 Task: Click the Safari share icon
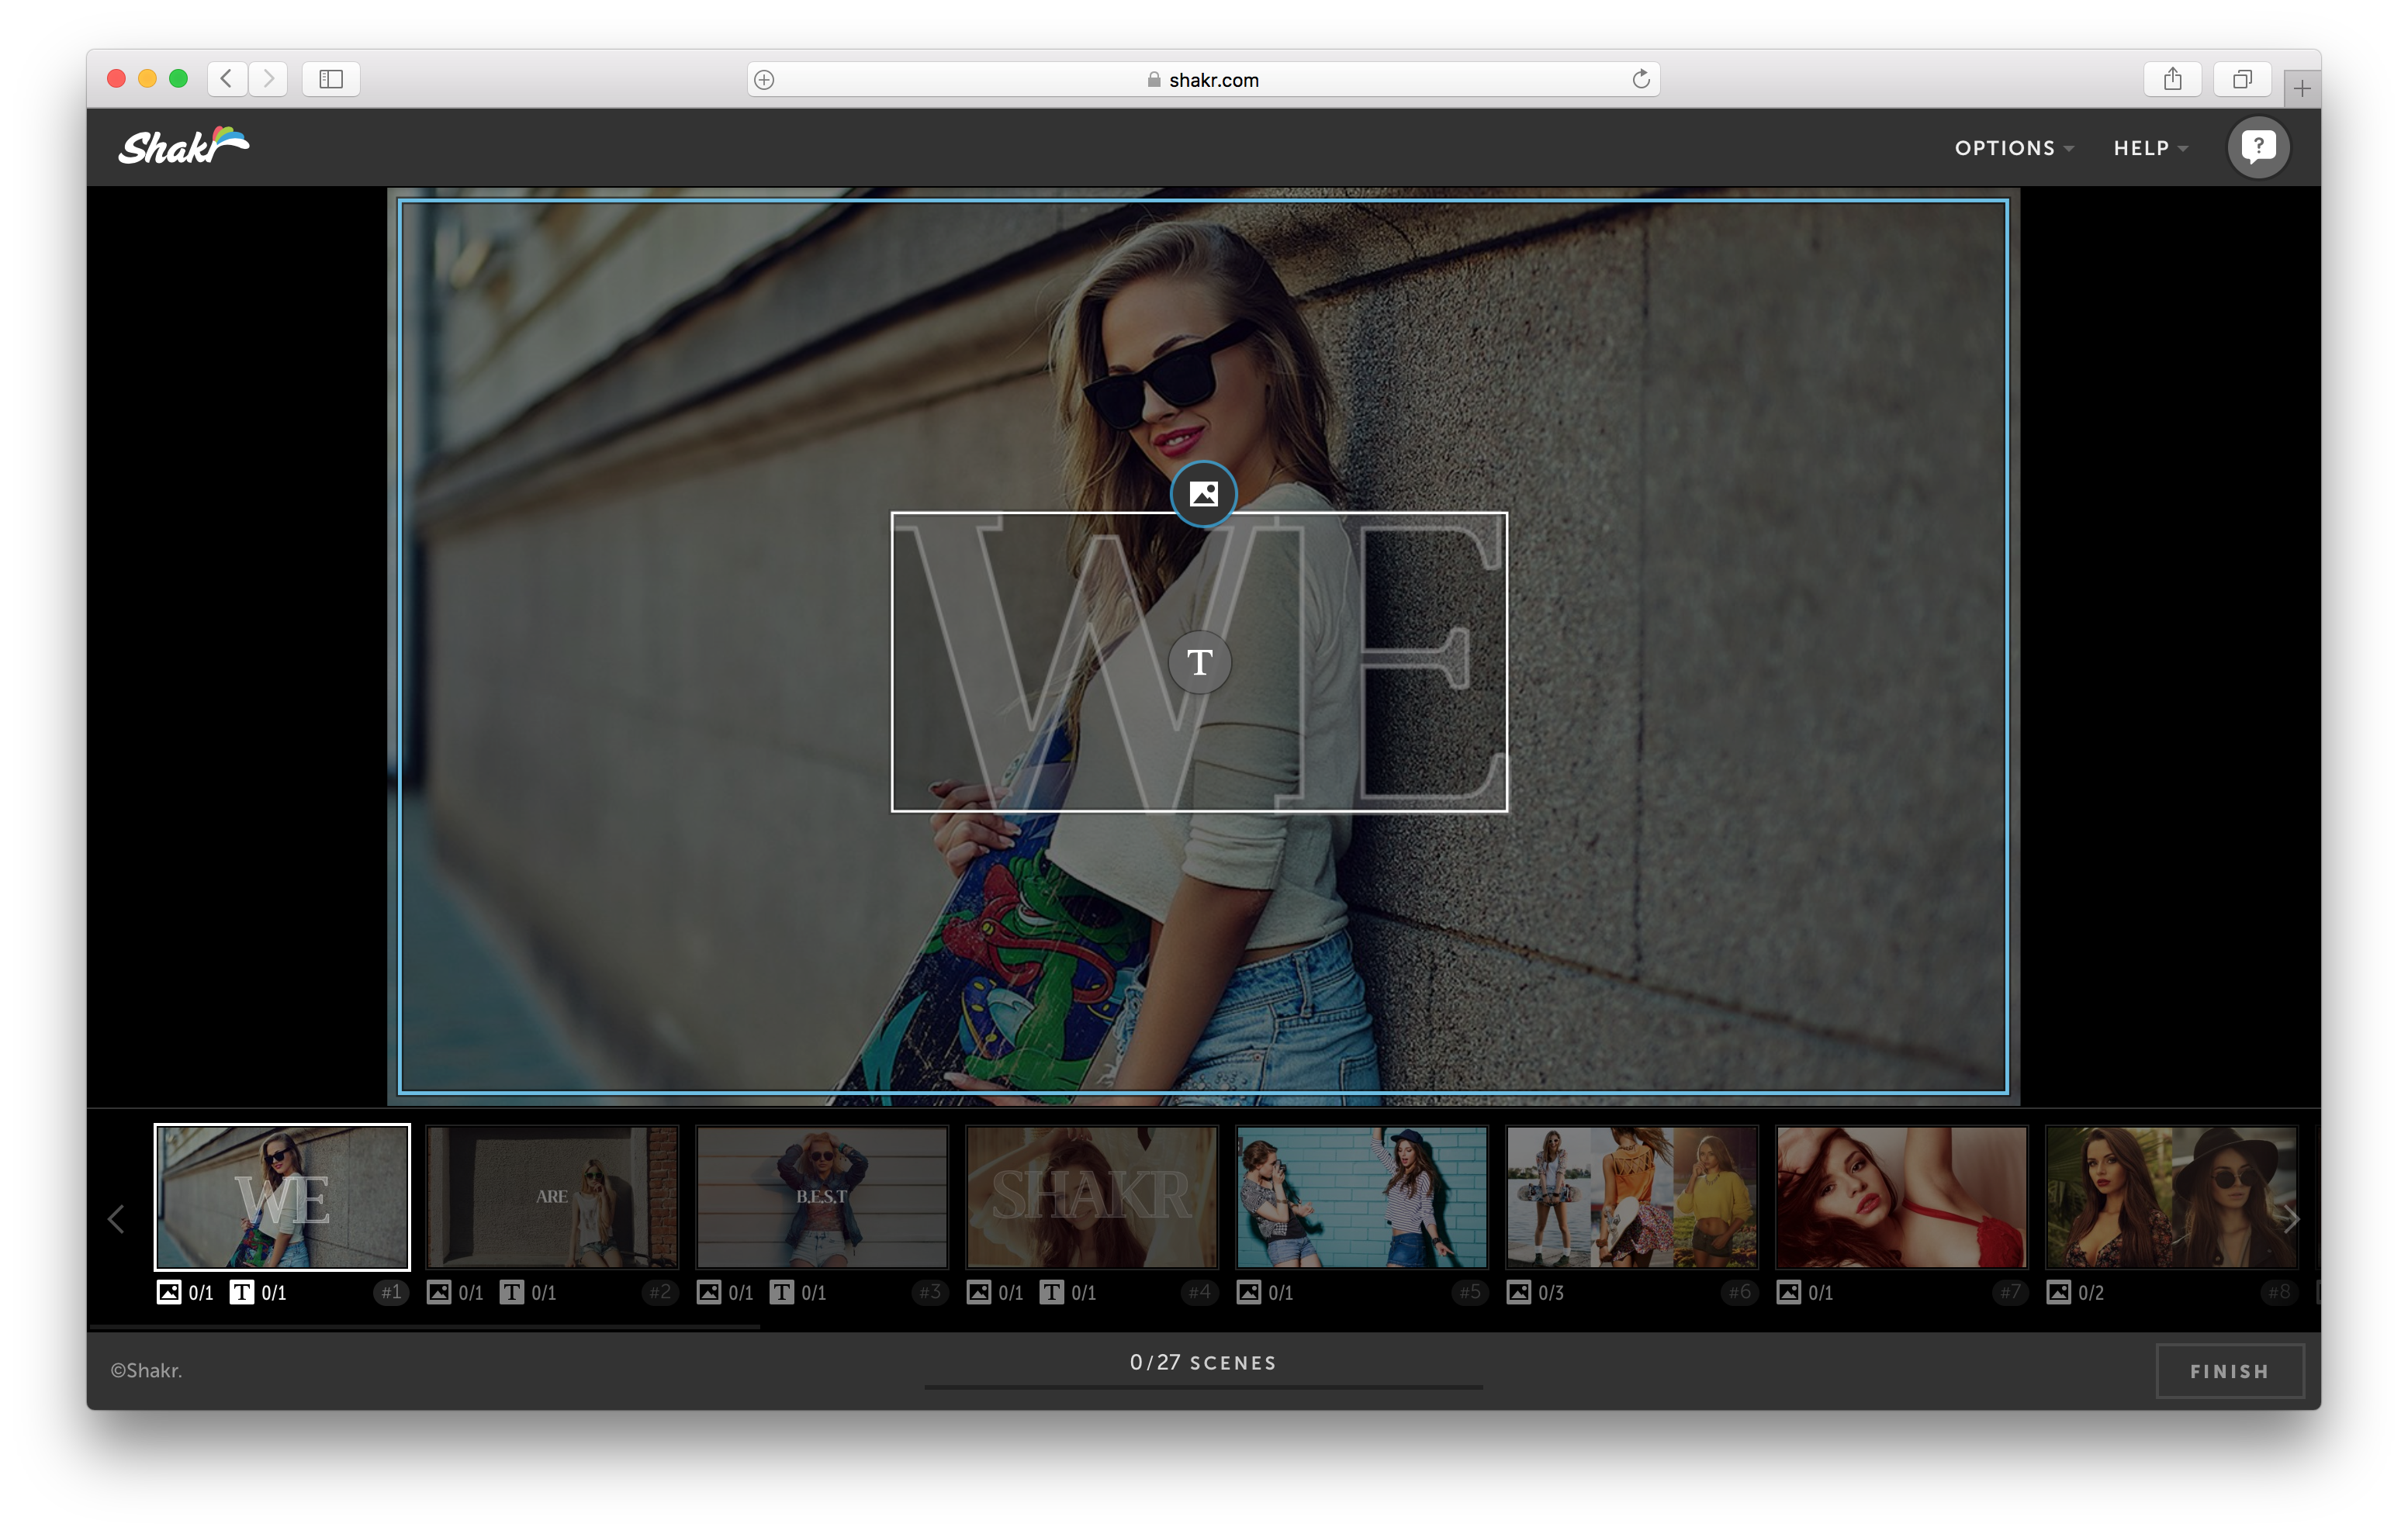point(2172,79)
